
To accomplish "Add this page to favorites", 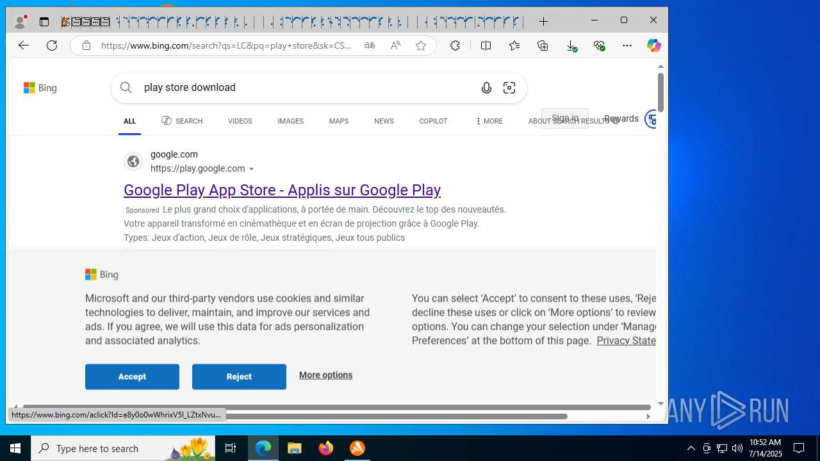I will [421, 45].
